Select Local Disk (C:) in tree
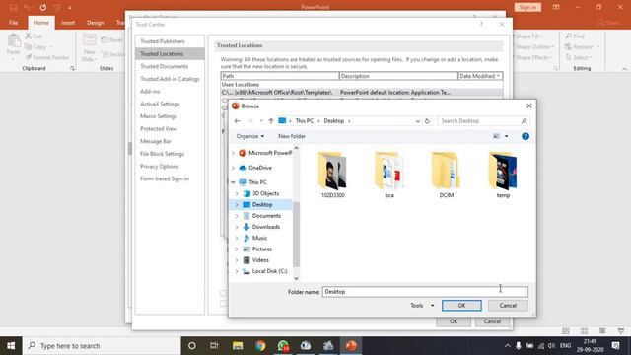The width and height of the screenshot is (631, 355). pyautogui.click(x=269, y=271)
